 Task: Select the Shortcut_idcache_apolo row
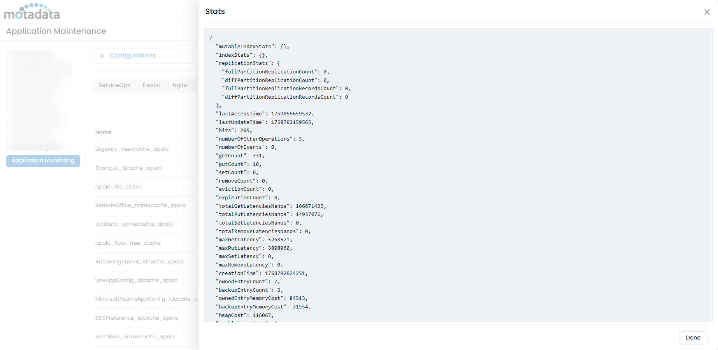pyautogui.click(x=128, y=168)
